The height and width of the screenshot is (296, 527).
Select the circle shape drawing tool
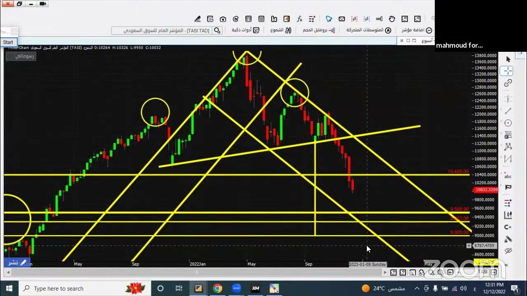point(508,123)
